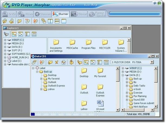The width and height of the screenshot is (166, 124).
Task: Expand the My favorist folder in Data CD1 tree
Action: 41,79
